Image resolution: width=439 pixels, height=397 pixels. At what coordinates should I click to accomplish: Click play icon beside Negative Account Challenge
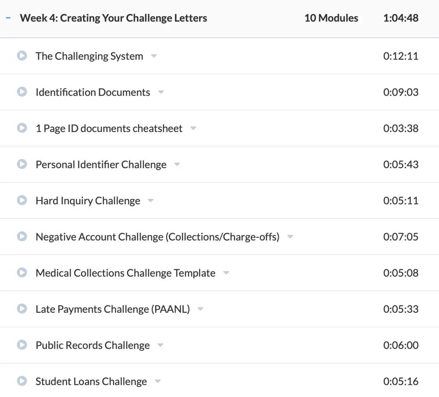point(22,237)
